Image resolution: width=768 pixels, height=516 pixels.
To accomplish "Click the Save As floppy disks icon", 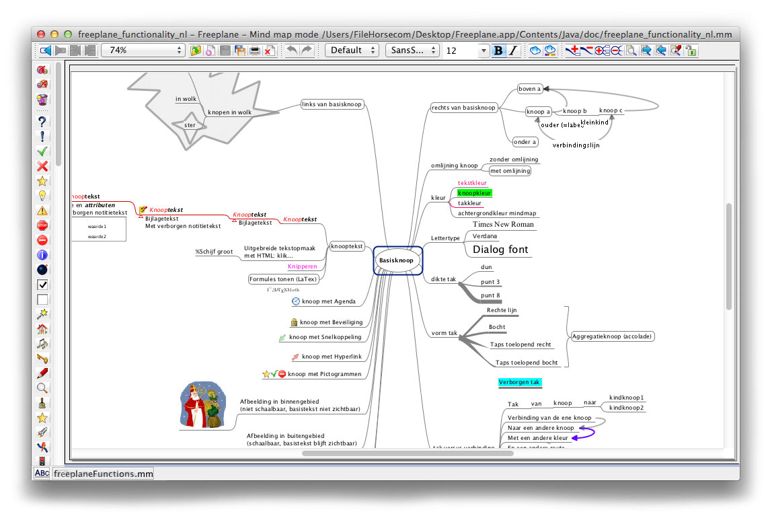I will pos(240,50).
